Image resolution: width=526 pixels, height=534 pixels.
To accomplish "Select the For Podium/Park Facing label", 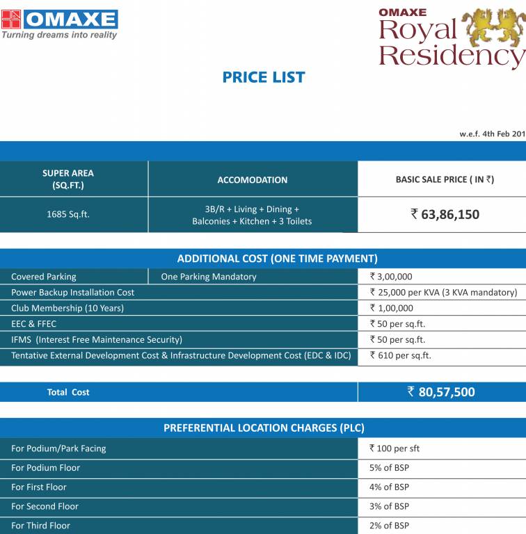I will pos(58,448).
